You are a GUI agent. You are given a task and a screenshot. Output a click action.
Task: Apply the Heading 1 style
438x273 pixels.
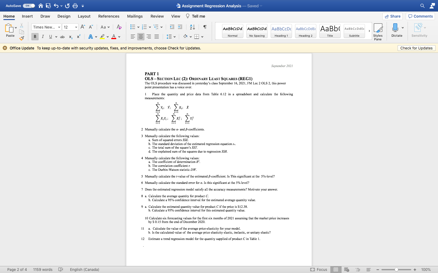point(281,31)
